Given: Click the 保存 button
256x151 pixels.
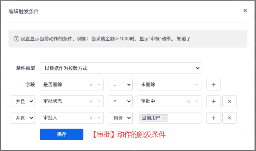Looking at the screenshot, I should pyautogui.click(x=62, y=135).
